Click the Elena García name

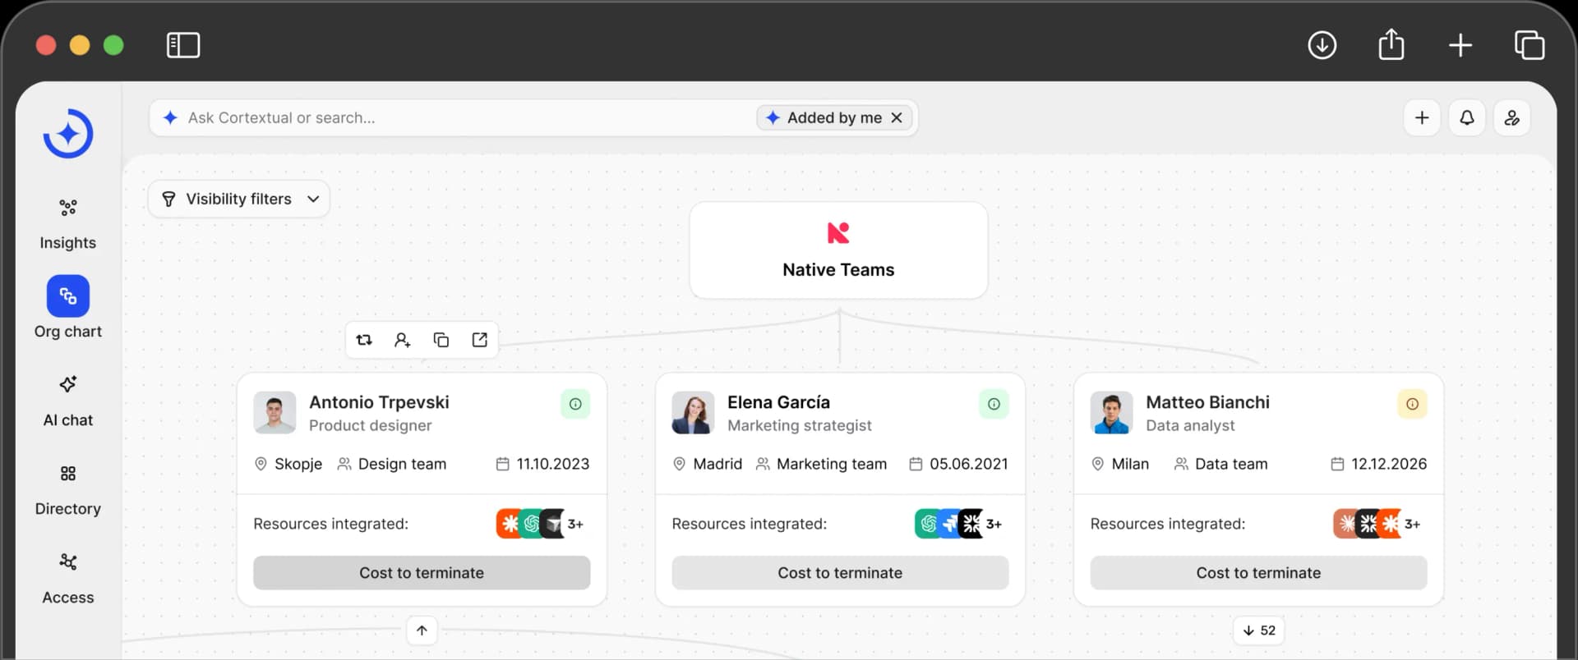[x=778, y=402]
